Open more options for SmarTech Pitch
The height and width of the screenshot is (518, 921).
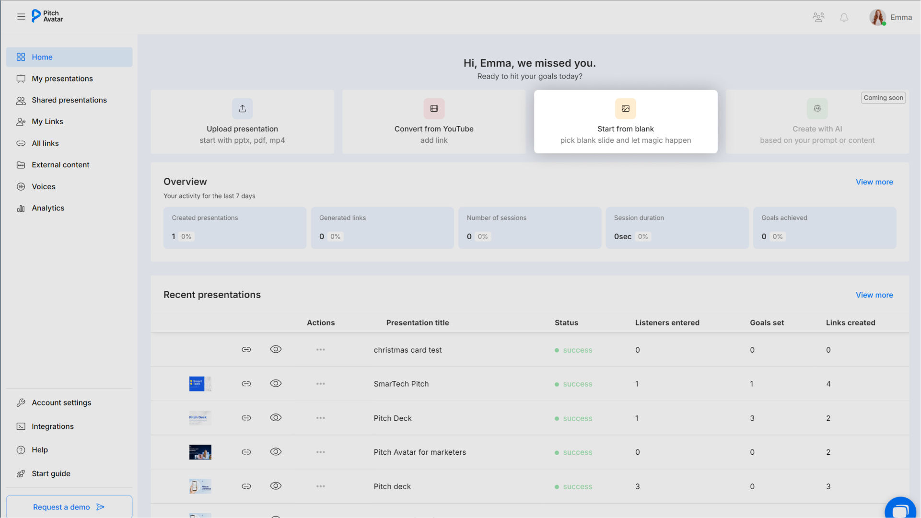(x=321, y=384)
